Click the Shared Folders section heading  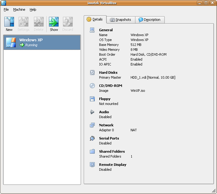point(112,151)
